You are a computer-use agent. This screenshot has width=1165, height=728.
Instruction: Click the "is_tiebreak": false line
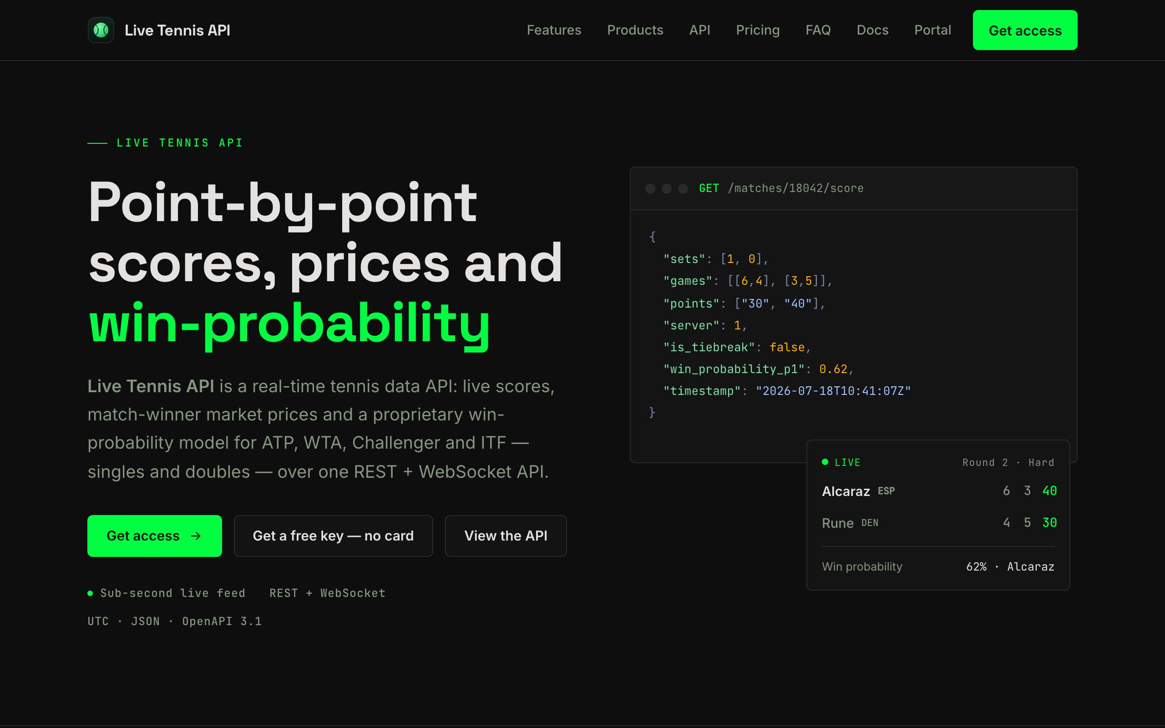(x=737, y=347)
